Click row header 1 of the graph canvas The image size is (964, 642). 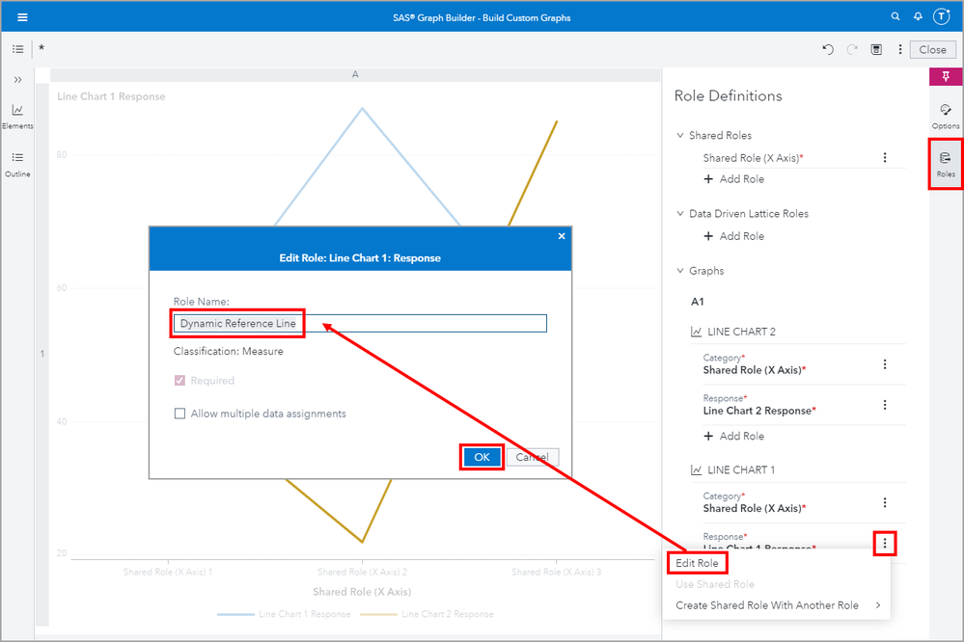point(41,354)
